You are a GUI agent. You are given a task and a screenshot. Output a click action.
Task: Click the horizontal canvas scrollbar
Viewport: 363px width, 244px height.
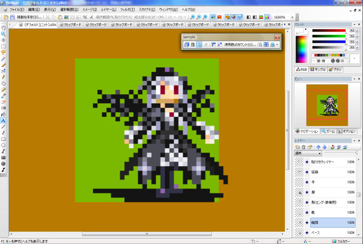[x=147, y=234]
